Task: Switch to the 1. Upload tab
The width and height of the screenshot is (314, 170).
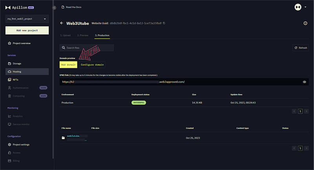Action: click(65, 35)
